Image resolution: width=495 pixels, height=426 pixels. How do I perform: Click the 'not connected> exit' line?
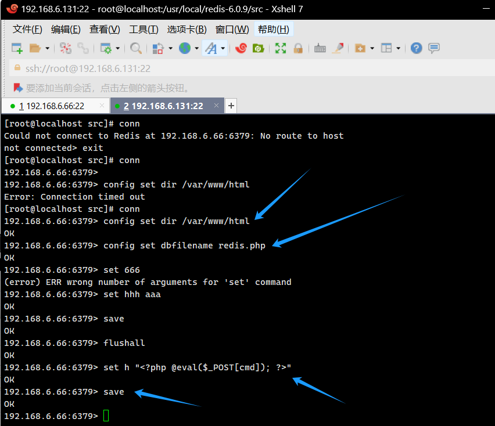click(x=53, y=148)
